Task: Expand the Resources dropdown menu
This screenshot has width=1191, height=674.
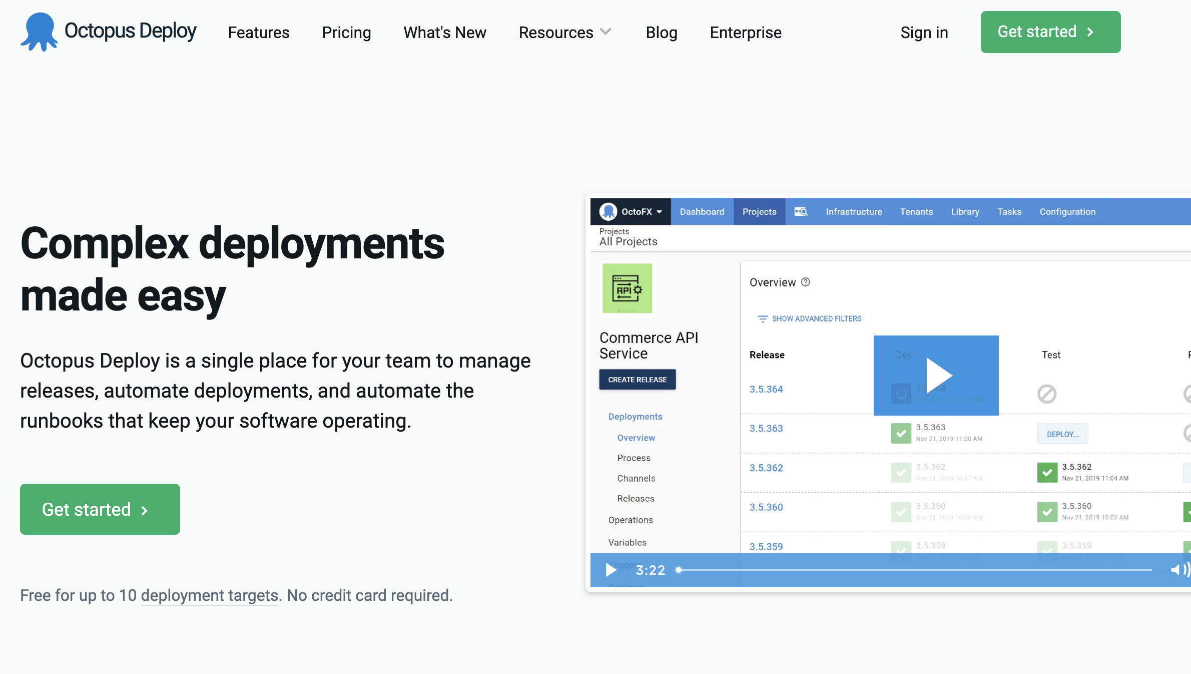Action: point(565,33)
